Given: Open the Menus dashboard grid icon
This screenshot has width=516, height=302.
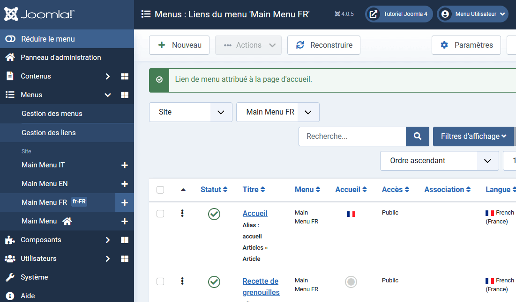Looking at the screenshot, I should pos(125,95).
